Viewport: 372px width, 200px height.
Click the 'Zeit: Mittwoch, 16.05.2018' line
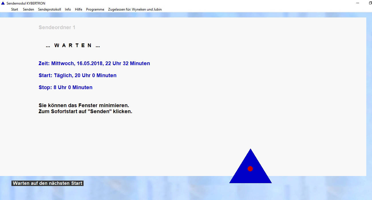[x=94, y=63]
